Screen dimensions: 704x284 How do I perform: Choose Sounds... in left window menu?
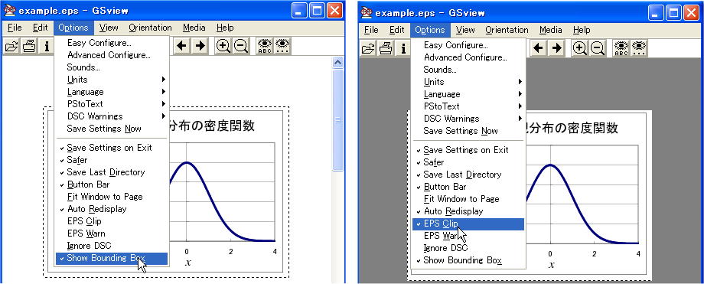(x=112, y=67)
